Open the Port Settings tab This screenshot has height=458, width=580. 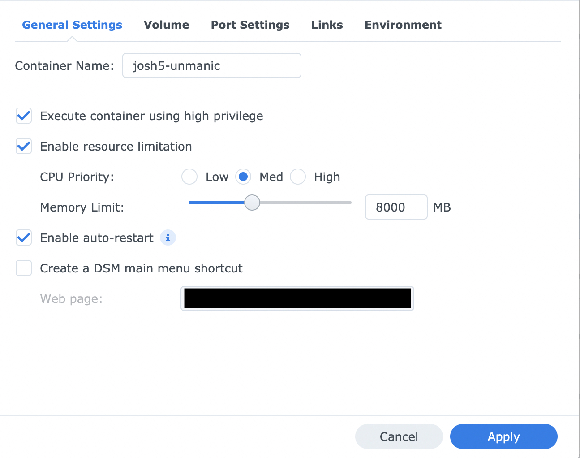pos(250,25)
